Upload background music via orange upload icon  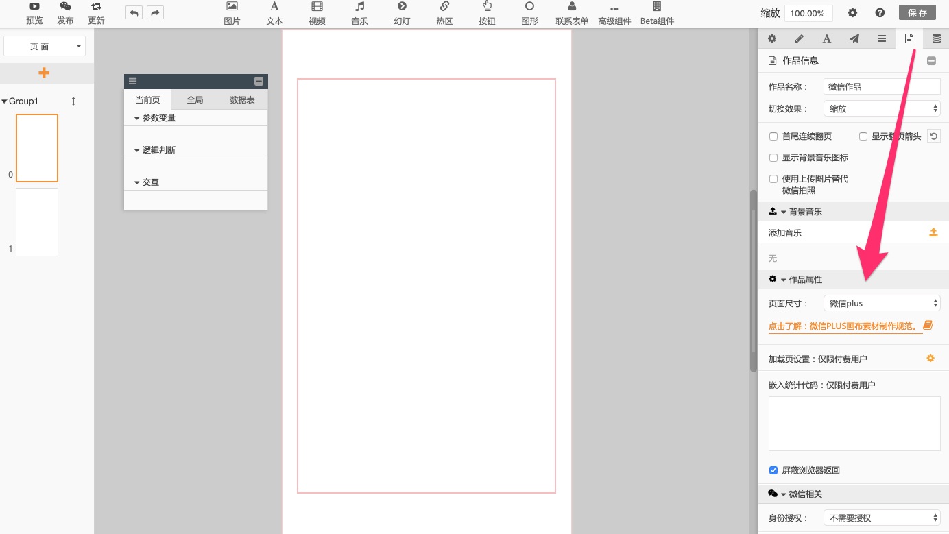pyautogui.click(x=933, y=233)
